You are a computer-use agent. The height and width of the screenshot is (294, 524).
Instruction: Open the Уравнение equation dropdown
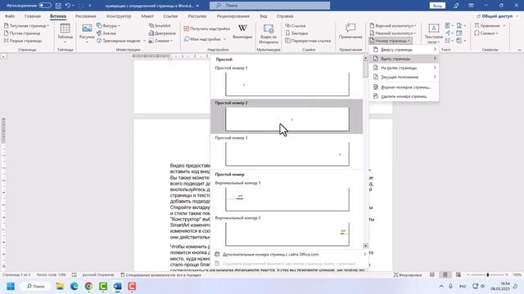click(490, 25)
